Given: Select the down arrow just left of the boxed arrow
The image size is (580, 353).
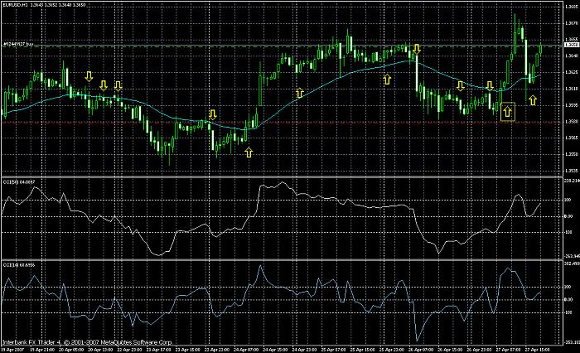Looking at the screenshot, I should 490,86.
